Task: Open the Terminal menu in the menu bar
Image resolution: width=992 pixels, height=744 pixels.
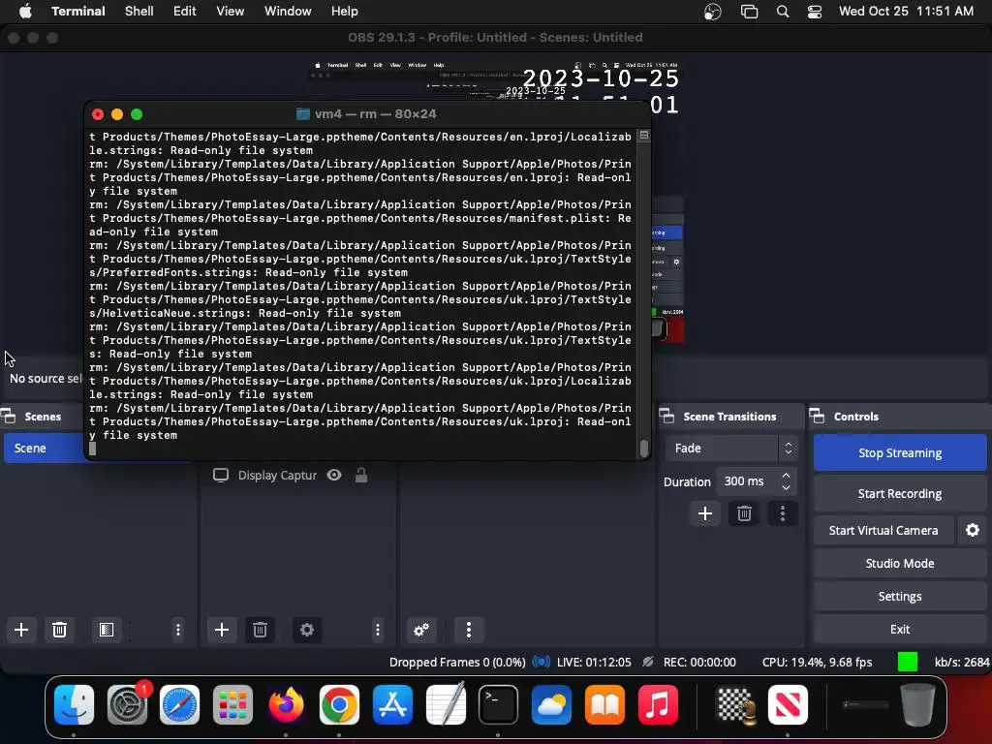Action: pyautogui.click(x=77, y=11)
